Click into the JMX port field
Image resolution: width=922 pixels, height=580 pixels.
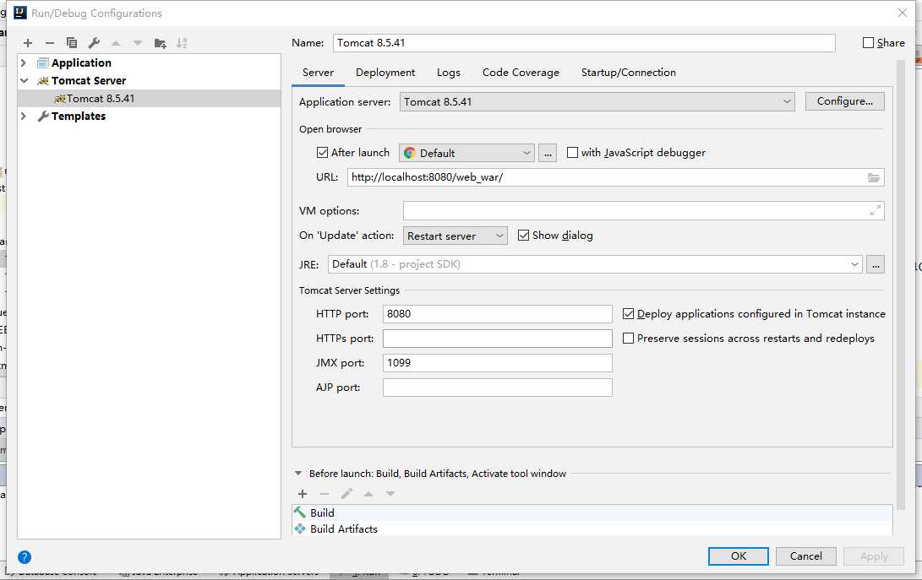498,363
